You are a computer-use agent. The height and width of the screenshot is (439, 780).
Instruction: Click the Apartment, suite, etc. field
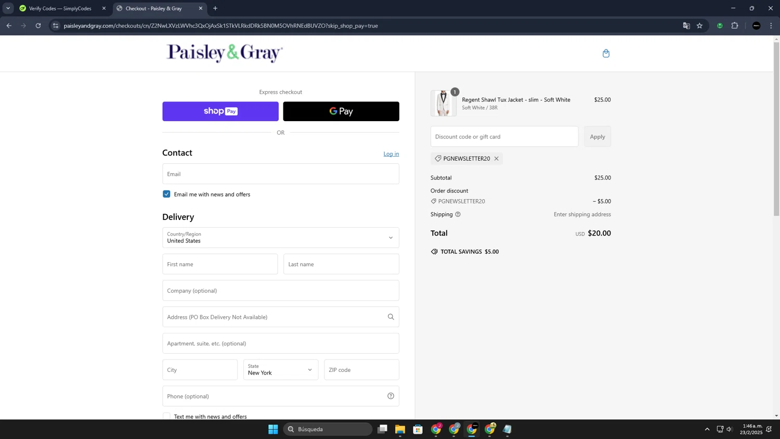point(280,343)
